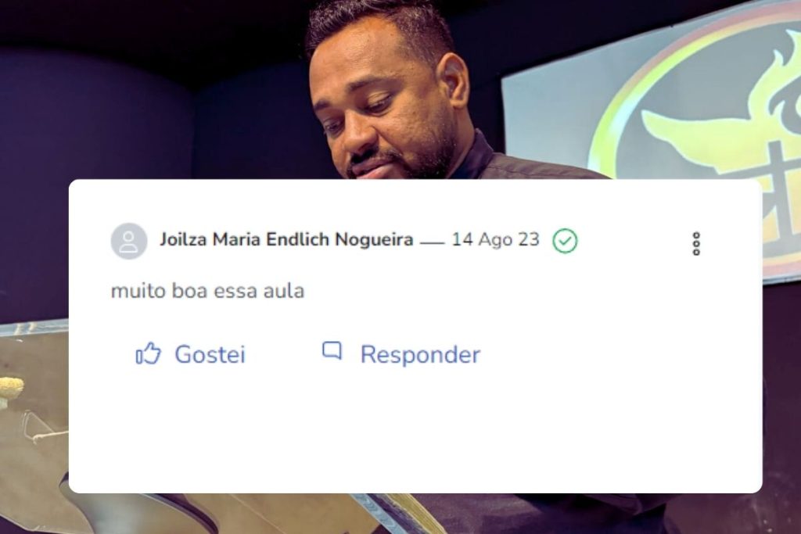Click the speech bubble reply icon
This screenshot has width=801, height=534.
[x=332, y=351]
